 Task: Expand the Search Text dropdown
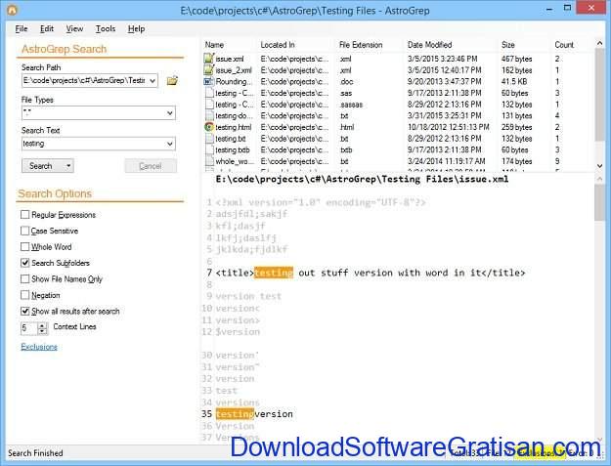pyautogui.click(x=170, y=144)
